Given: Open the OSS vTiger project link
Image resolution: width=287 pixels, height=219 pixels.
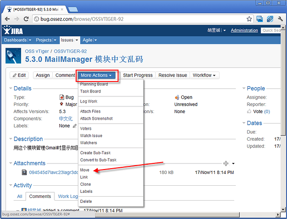Looking at the screenshot, I should pos(37,51).
